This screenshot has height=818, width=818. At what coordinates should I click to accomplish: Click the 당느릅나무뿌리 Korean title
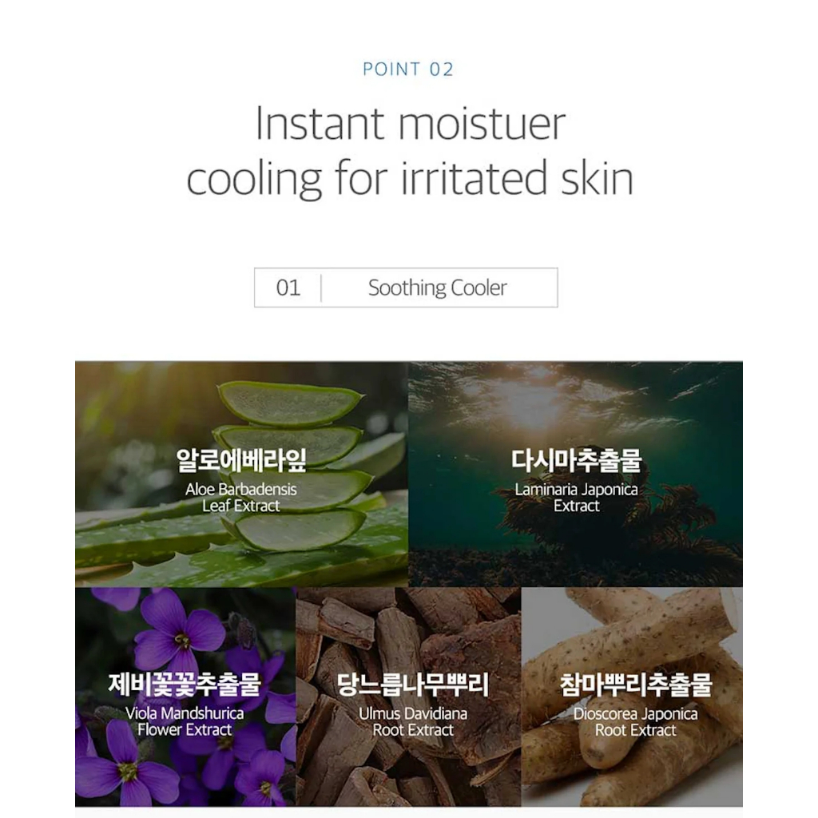413,684
